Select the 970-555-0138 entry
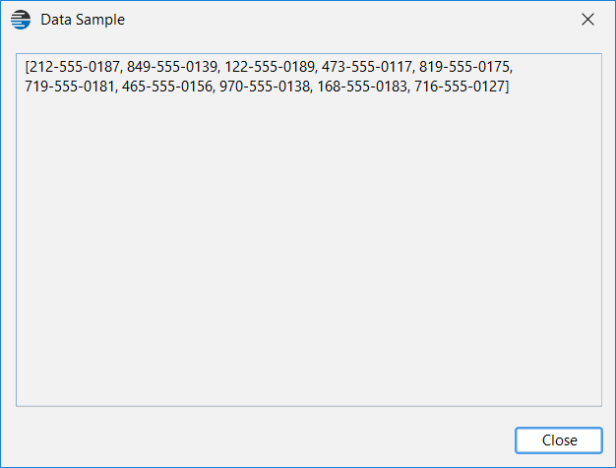616x468 pixels. 265,87
